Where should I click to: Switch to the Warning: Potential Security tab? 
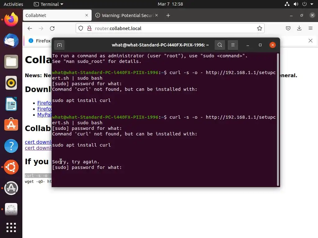(x=126, y=15)
